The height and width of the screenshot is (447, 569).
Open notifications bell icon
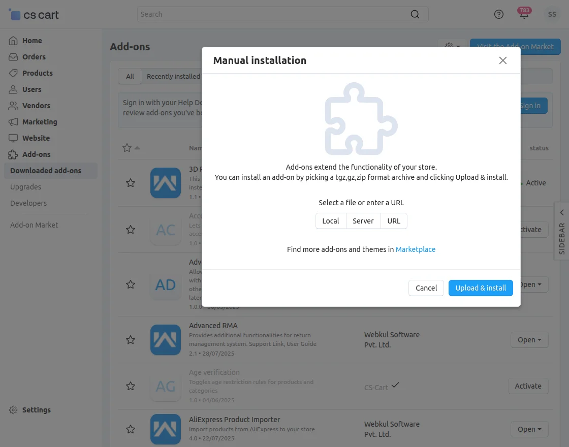tap(524, 15)
